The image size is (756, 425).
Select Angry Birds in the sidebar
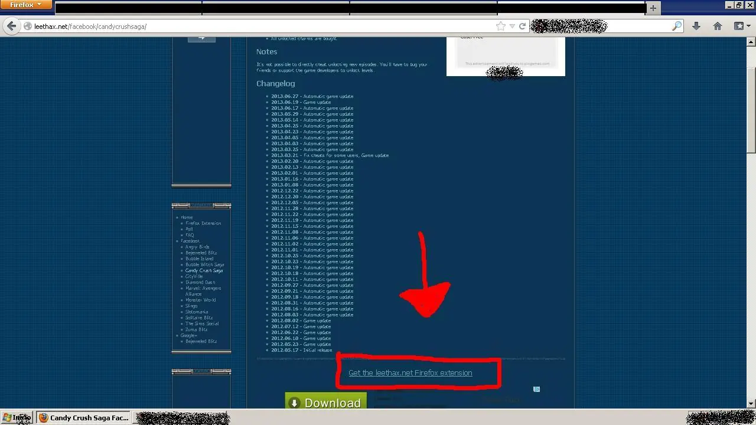[197, 247]
